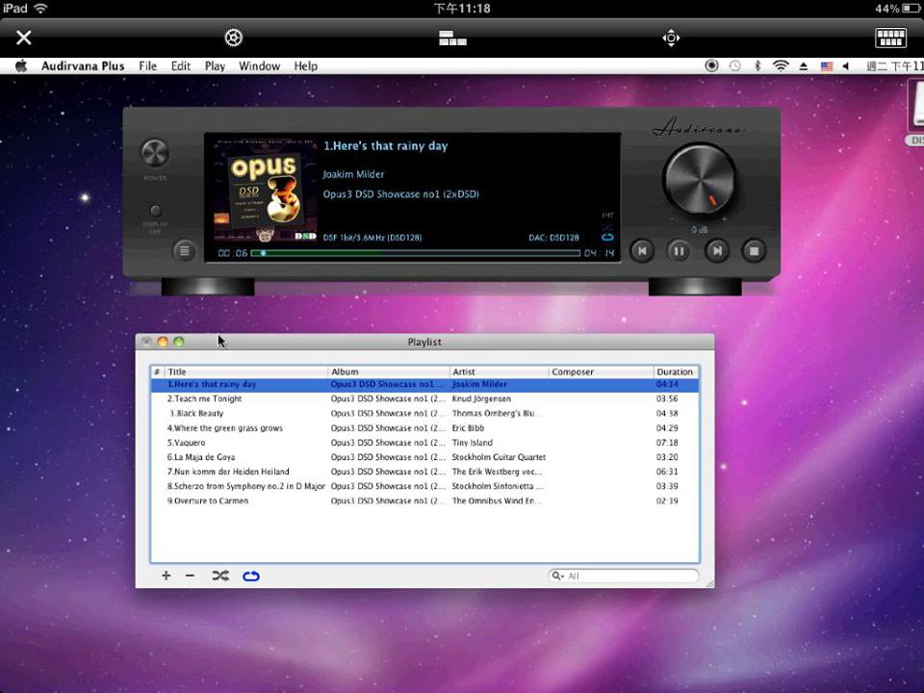Viewport: 924px width, 693px height.
Task: Open the Help menu
Action: [x=306, y=66]
